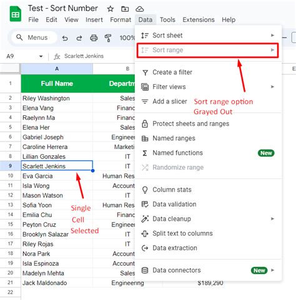Click the redo arrow icon
Screen dimensions: 296x300
[79, 38]
